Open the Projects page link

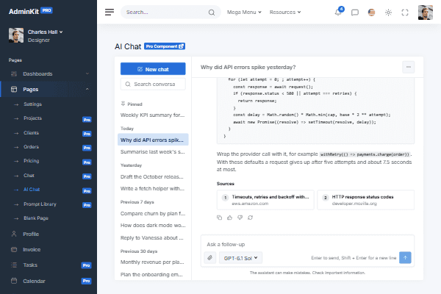tap(32, 118)
